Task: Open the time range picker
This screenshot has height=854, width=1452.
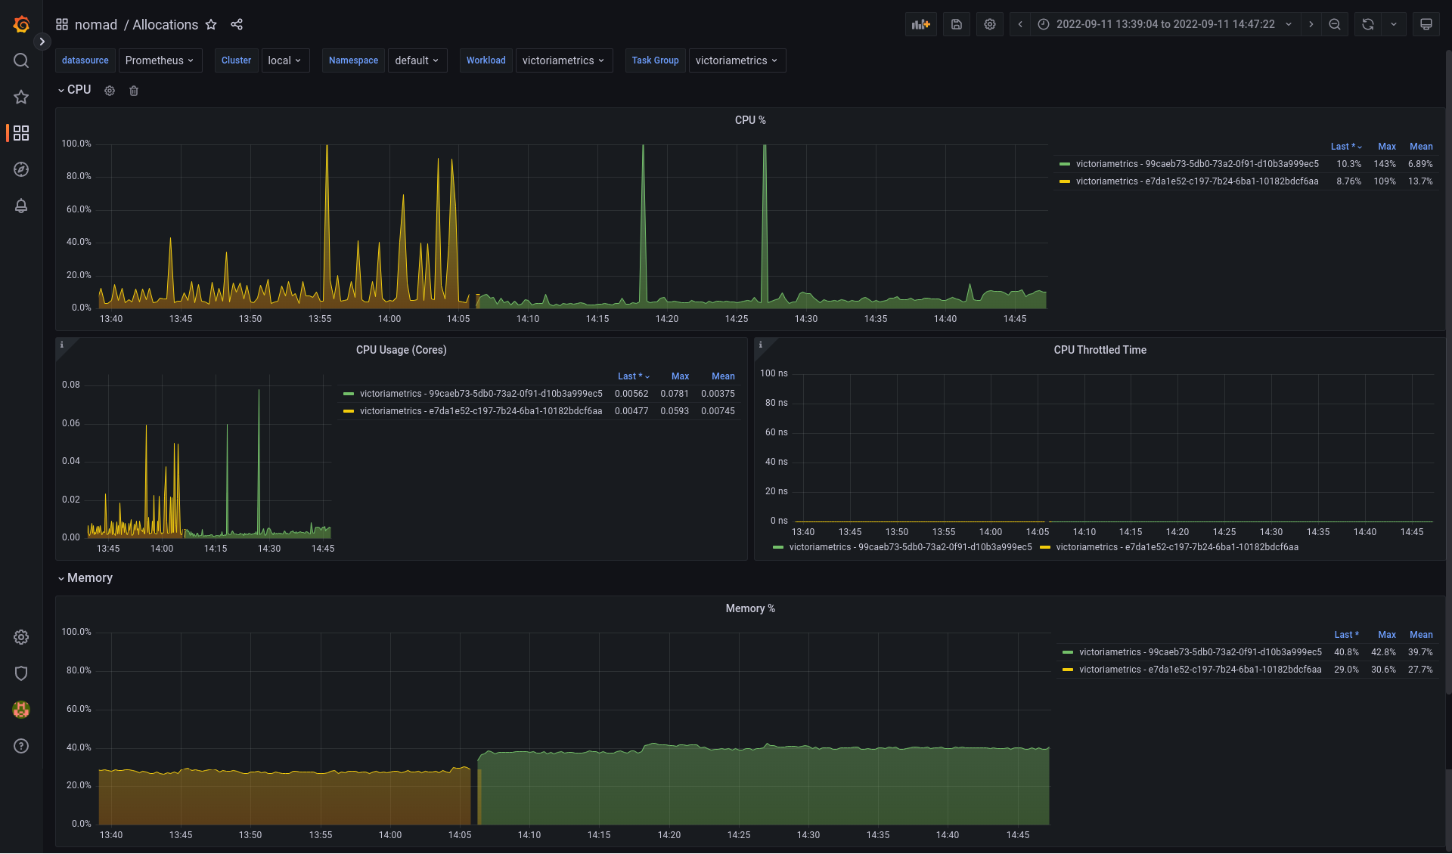Action: click(1165, 24)
